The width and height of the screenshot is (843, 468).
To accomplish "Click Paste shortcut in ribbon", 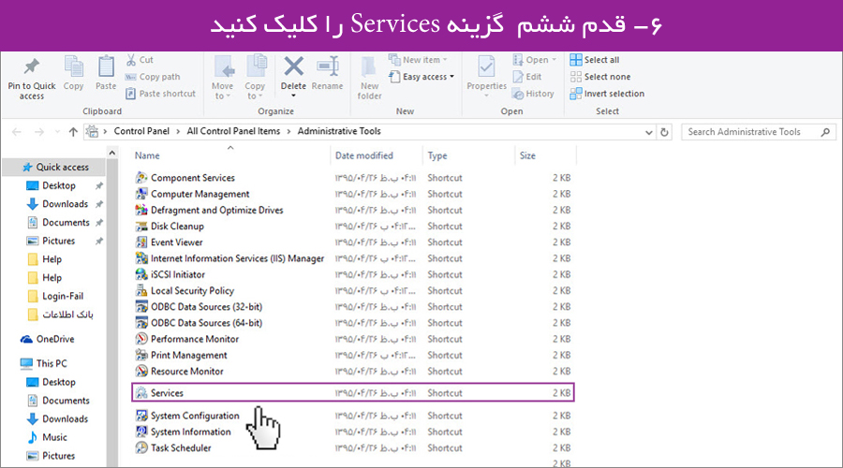I will point(161,94).
